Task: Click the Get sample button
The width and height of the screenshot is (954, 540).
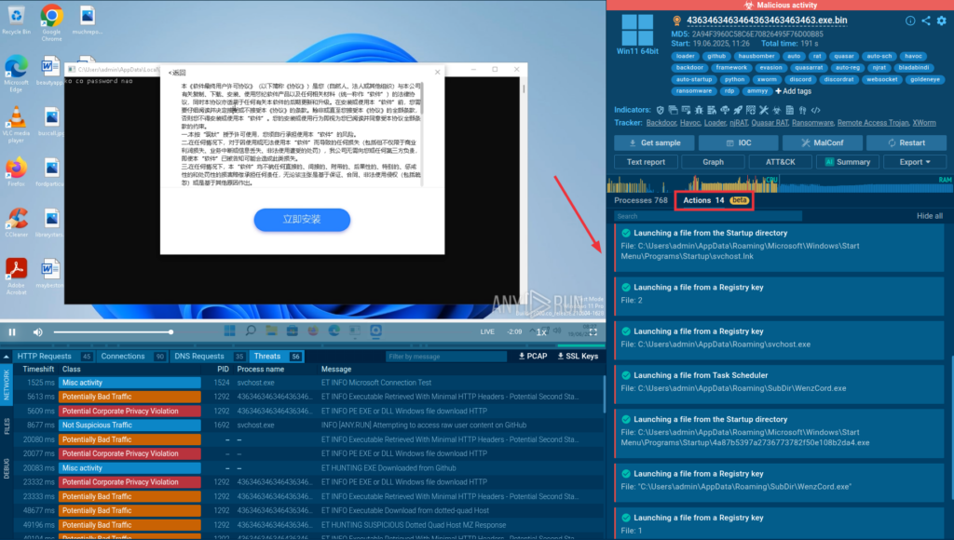Action: click(655, 142)
